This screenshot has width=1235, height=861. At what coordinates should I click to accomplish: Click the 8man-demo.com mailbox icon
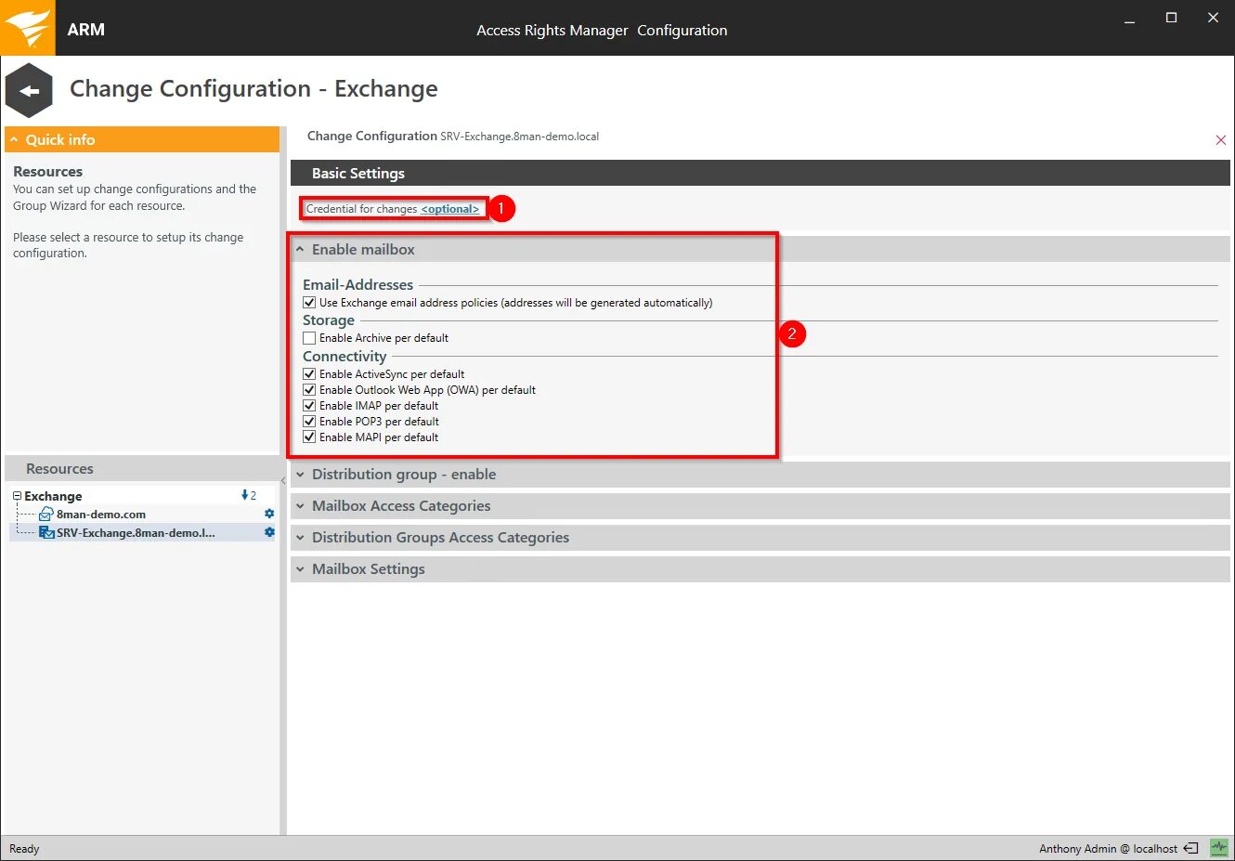[45, 515]
